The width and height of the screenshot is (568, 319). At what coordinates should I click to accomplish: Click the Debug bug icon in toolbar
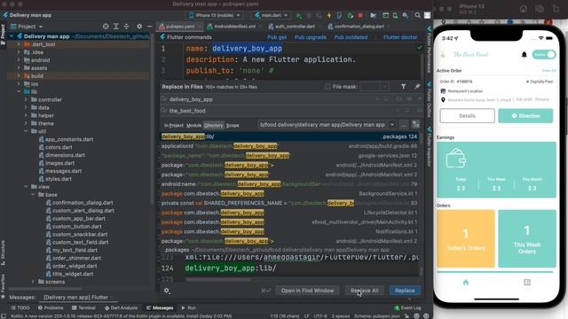click(x=309, y=16)
